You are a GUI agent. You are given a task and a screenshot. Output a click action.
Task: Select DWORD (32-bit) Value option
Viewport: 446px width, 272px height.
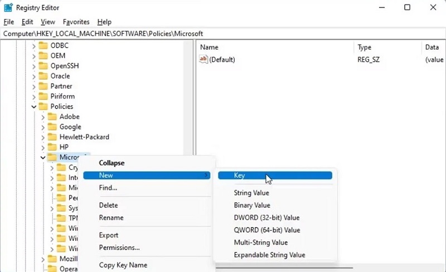(x=266, y=217)
